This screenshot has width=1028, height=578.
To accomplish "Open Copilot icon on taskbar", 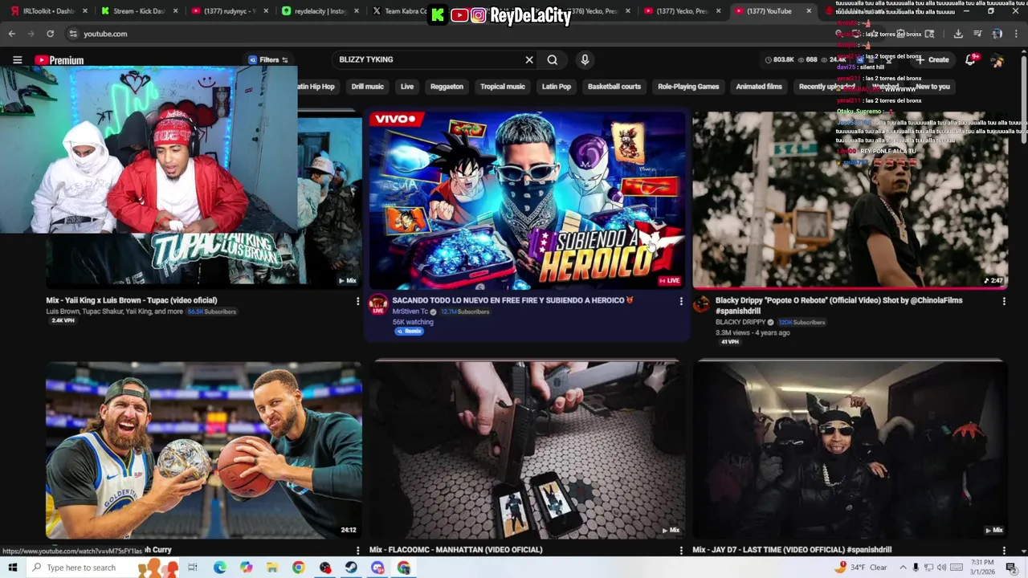I will pos(246,568).
